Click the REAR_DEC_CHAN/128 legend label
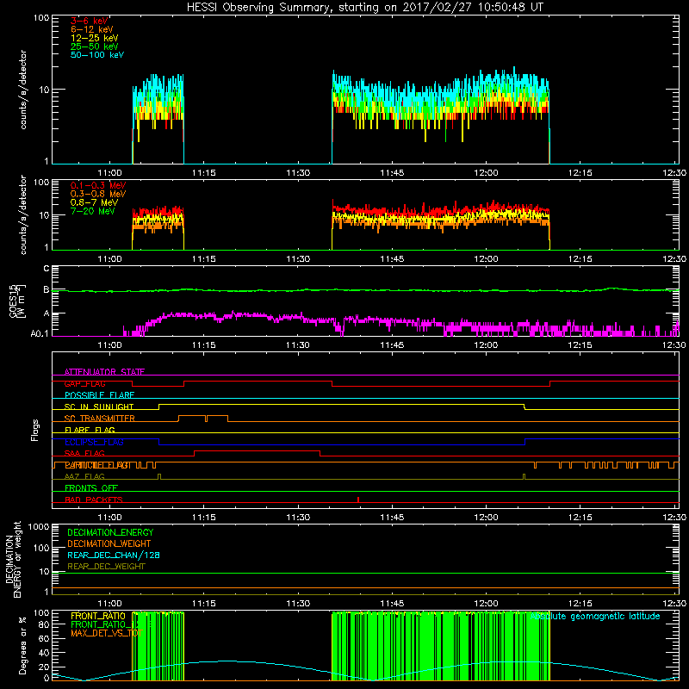This screenshot has height=689, width=689. point(114,555)
